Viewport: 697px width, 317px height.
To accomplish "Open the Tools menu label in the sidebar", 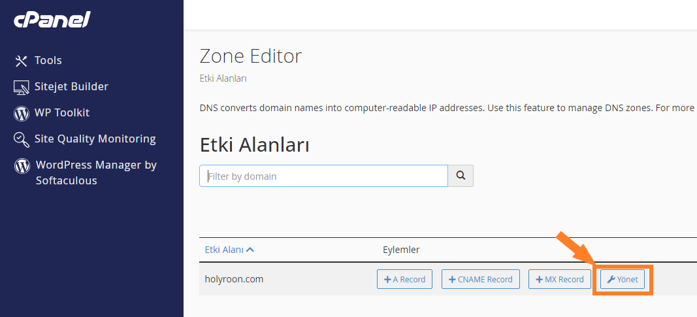I will (x=48, y=61).
